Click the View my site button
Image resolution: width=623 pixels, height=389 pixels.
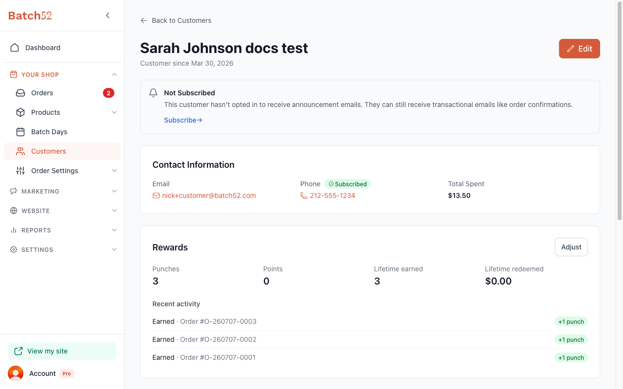[62, 351]
